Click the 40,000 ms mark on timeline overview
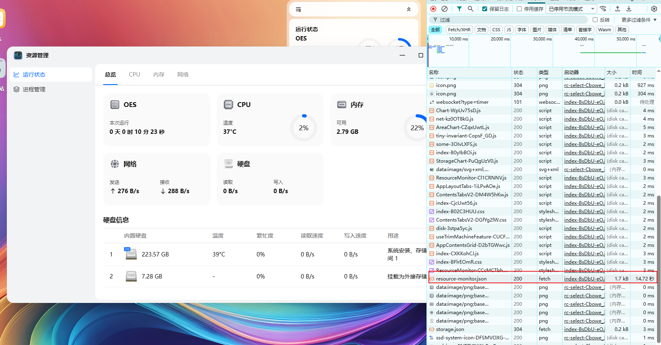The image size is (661, 345). [584, 39]
